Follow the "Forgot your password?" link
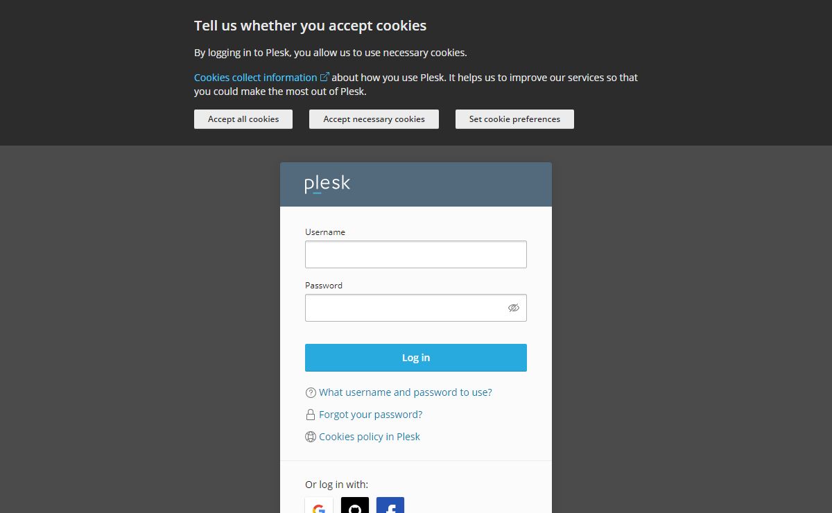Screen dimensions: 832x513 coord(370,415)
